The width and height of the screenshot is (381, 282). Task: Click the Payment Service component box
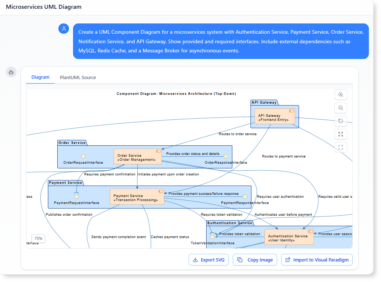137,196
